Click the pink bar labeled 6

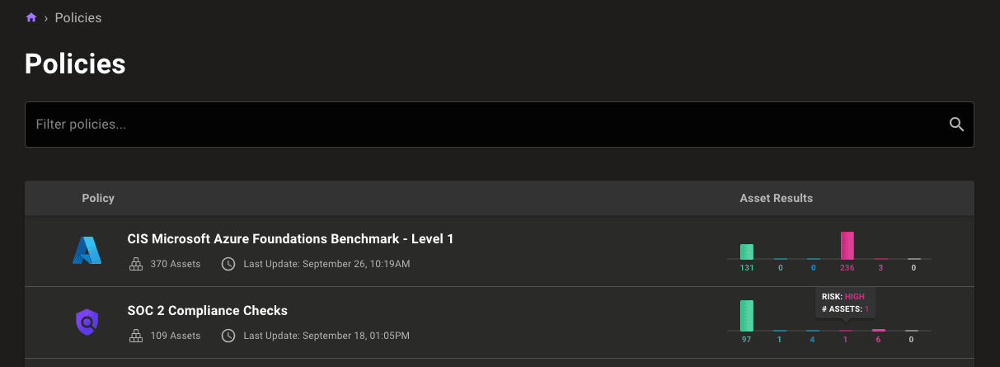point(878,330)
